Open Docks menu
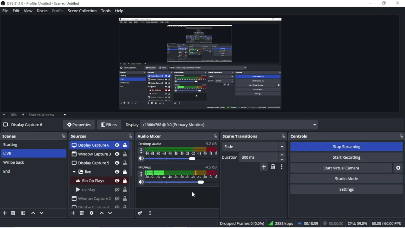 tap(42, 11)
